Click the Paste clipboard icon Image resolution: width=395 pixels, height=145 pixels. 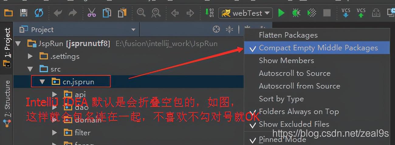coord(122,13)
